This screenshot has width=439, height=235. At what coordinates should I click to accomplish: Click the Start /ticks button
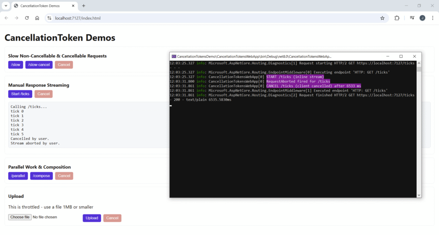click(x=20, y=94)
